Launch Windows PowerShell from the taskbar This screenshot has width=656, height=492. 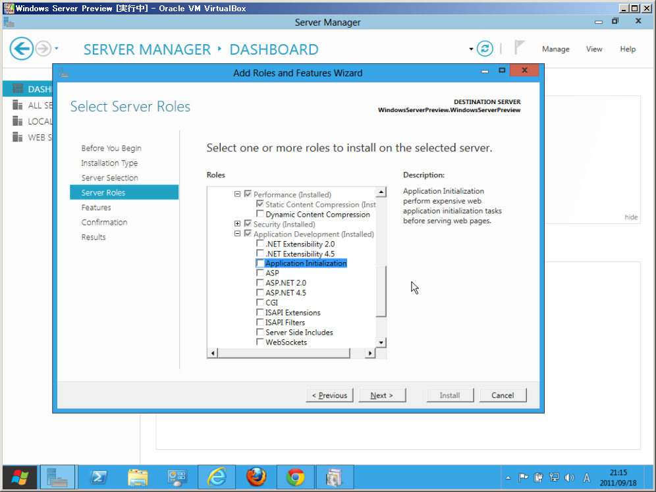(98, 477)
